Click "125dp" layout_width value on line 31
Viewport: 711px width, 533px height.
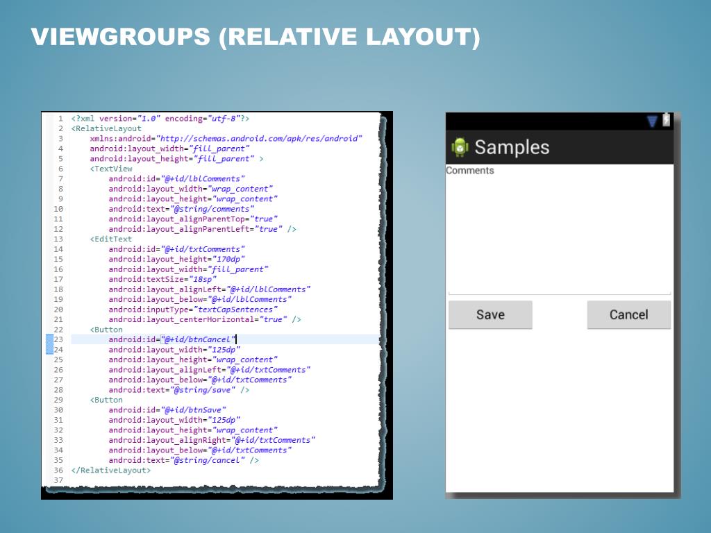tap(224, 420)
